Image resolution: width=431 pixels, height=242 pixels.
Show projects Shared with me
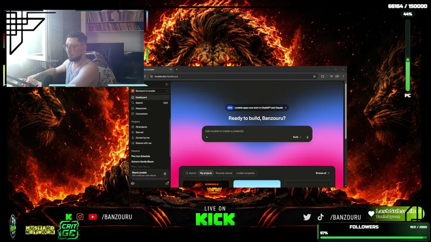coord(150,143)
